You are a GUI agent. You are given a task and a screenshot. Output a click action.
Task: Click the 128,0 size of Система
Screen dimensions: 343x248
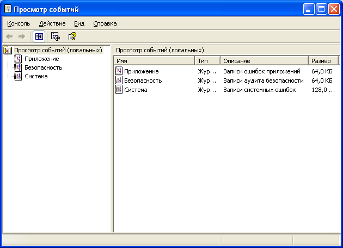[323, 90]
